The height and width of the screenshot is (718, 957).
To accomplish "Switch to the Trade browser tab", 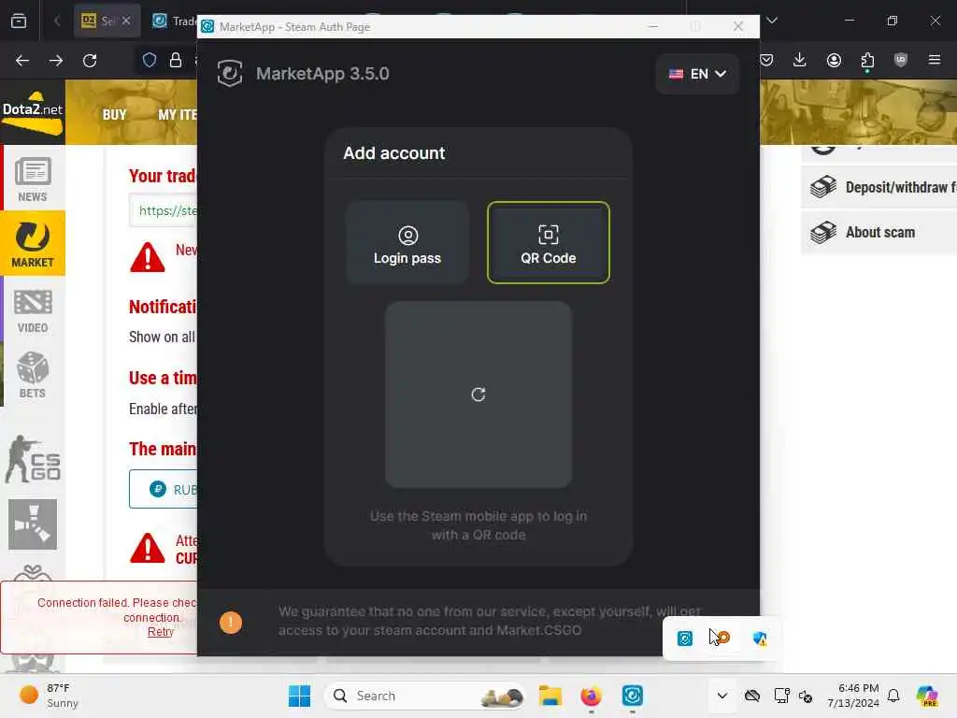I will tap(174, 21).
